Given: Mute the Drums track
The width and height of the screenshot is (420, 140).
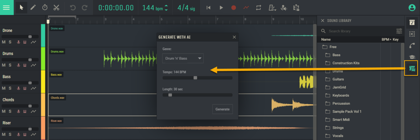Looking at the screenshot, I should pos(4,65).
